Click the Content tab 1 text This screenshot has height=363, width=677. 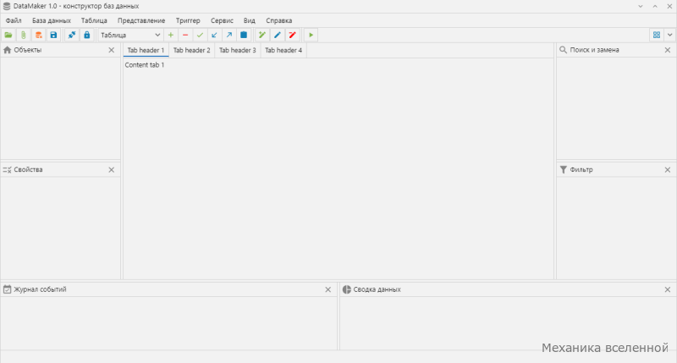(x=145, y=65)
